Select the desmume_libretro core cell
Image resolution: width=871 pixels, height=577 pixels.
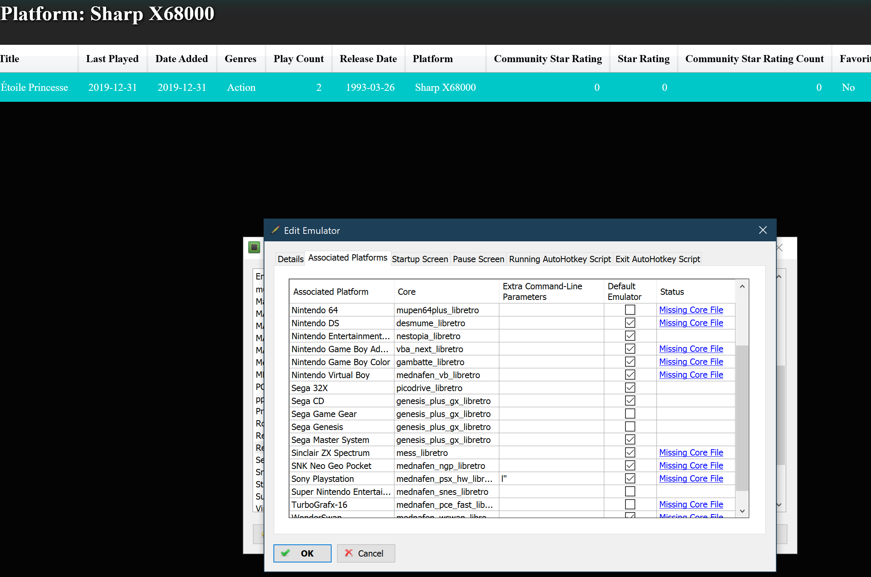446,323
